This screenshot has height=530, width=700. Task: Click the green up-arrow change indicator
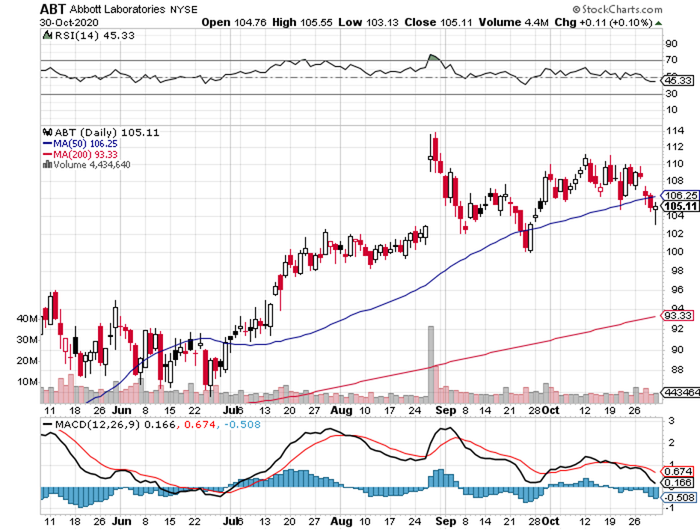pos(658,22)
